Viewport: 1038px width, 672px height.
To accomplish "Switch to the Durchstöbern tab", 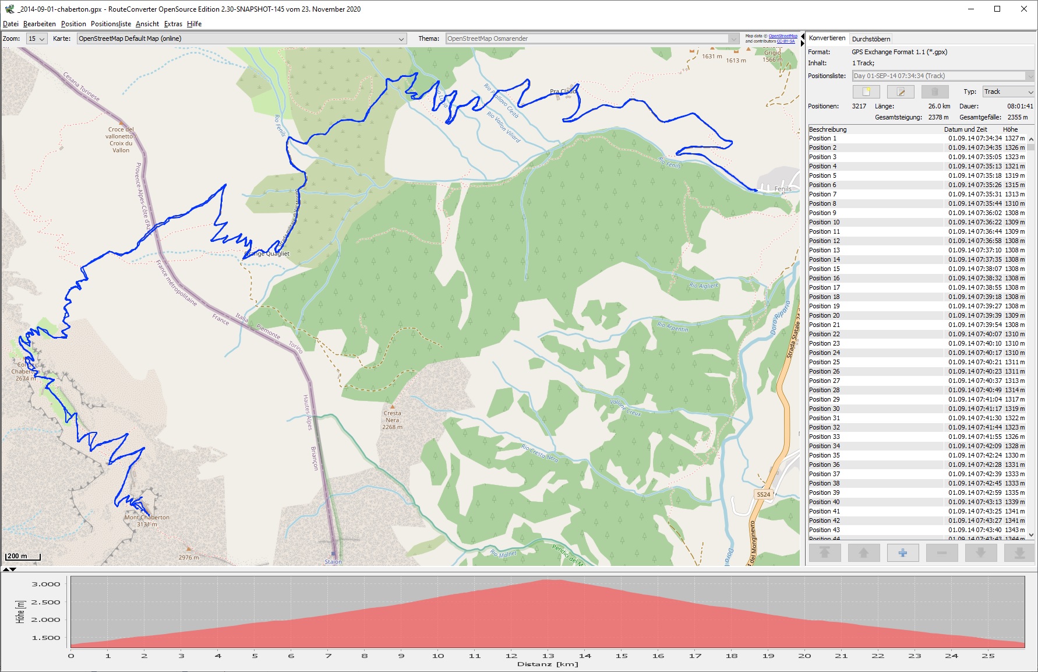I will (871, 39).
